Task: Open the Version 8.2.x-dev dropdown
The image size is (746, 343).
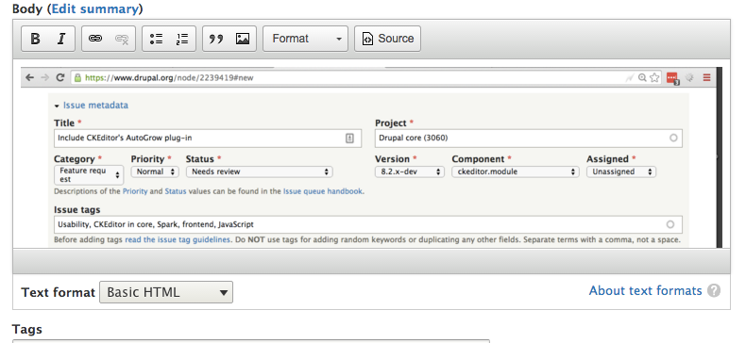Action: pyautogui.click(x=410, y=171)
